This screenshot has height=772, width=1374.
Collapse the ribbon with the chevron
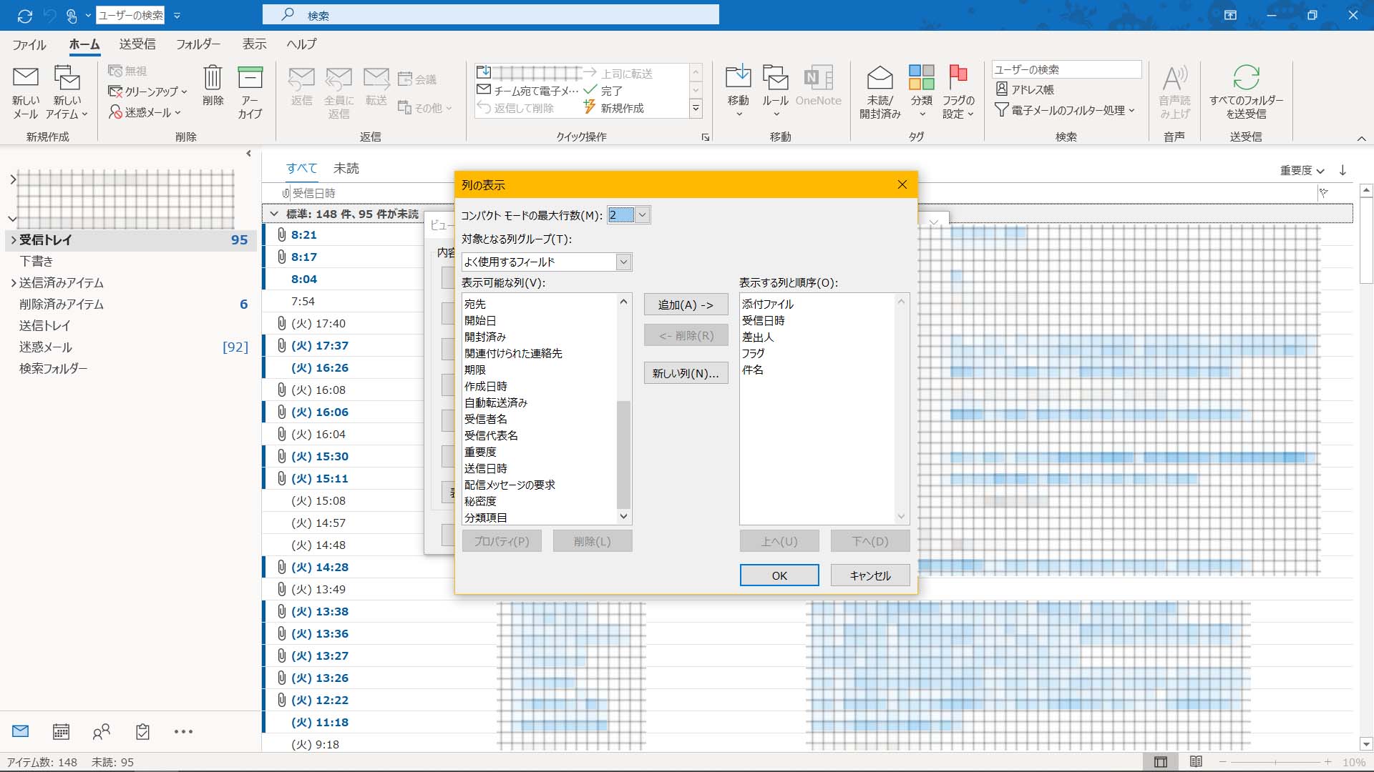point(1361,139)
